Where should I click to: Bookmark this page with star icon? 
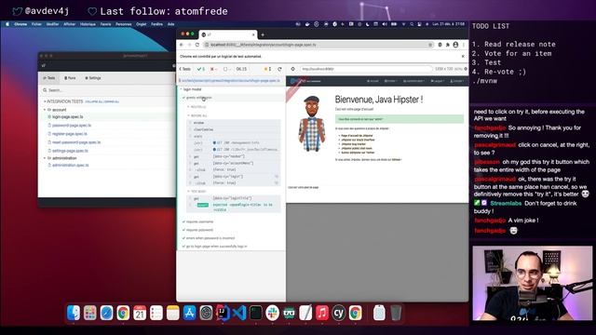click(x=430, y=45)
